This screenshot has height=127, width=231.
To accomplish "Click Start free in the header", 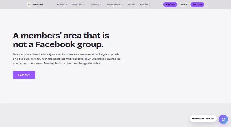I will point(197,5).
